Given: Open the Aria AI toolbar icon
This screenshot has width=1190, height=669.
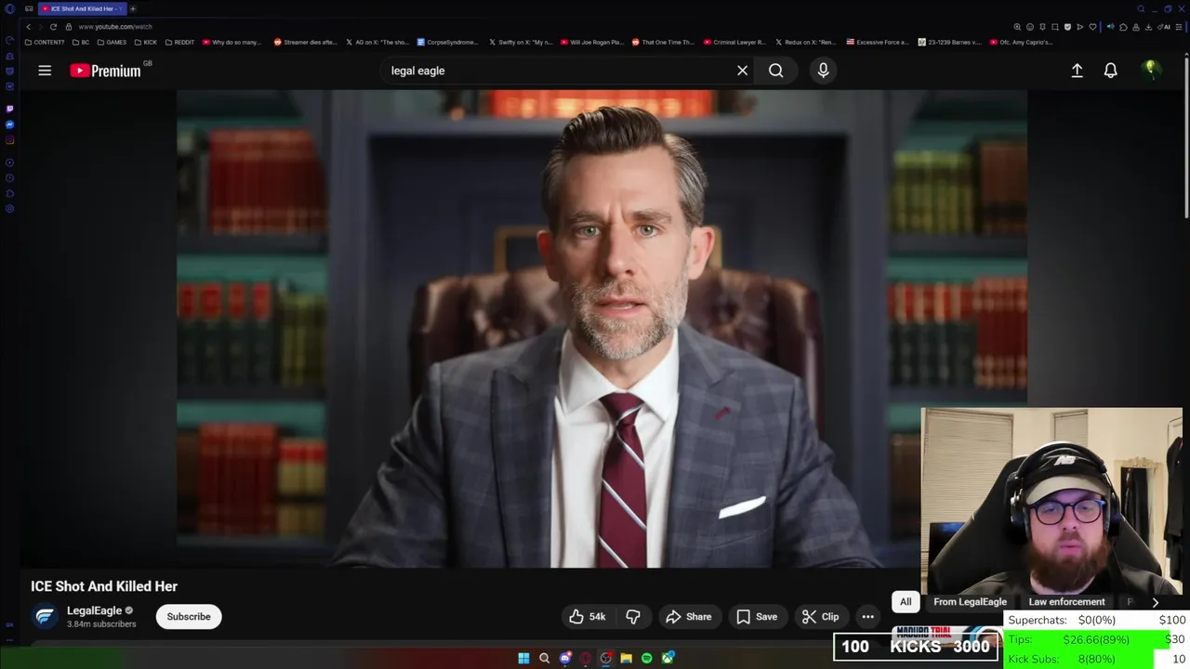Looking at the screenshot, I should [1164, 27].
